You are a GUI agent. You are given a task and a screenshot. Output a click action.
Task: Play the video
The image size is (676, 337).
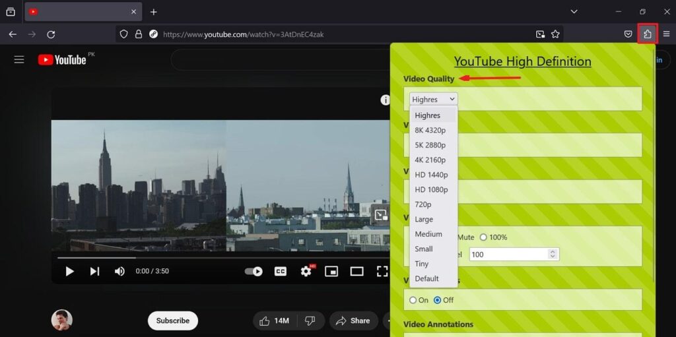(69, 271)
